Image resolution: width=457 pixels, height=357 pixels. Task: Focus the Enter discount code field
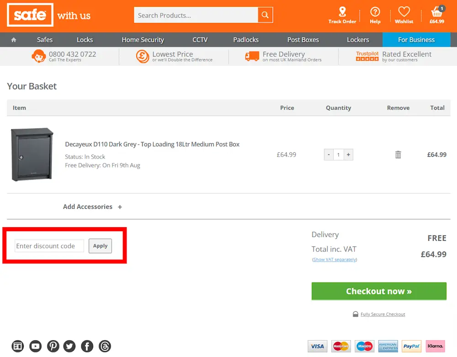click(49, 246)
